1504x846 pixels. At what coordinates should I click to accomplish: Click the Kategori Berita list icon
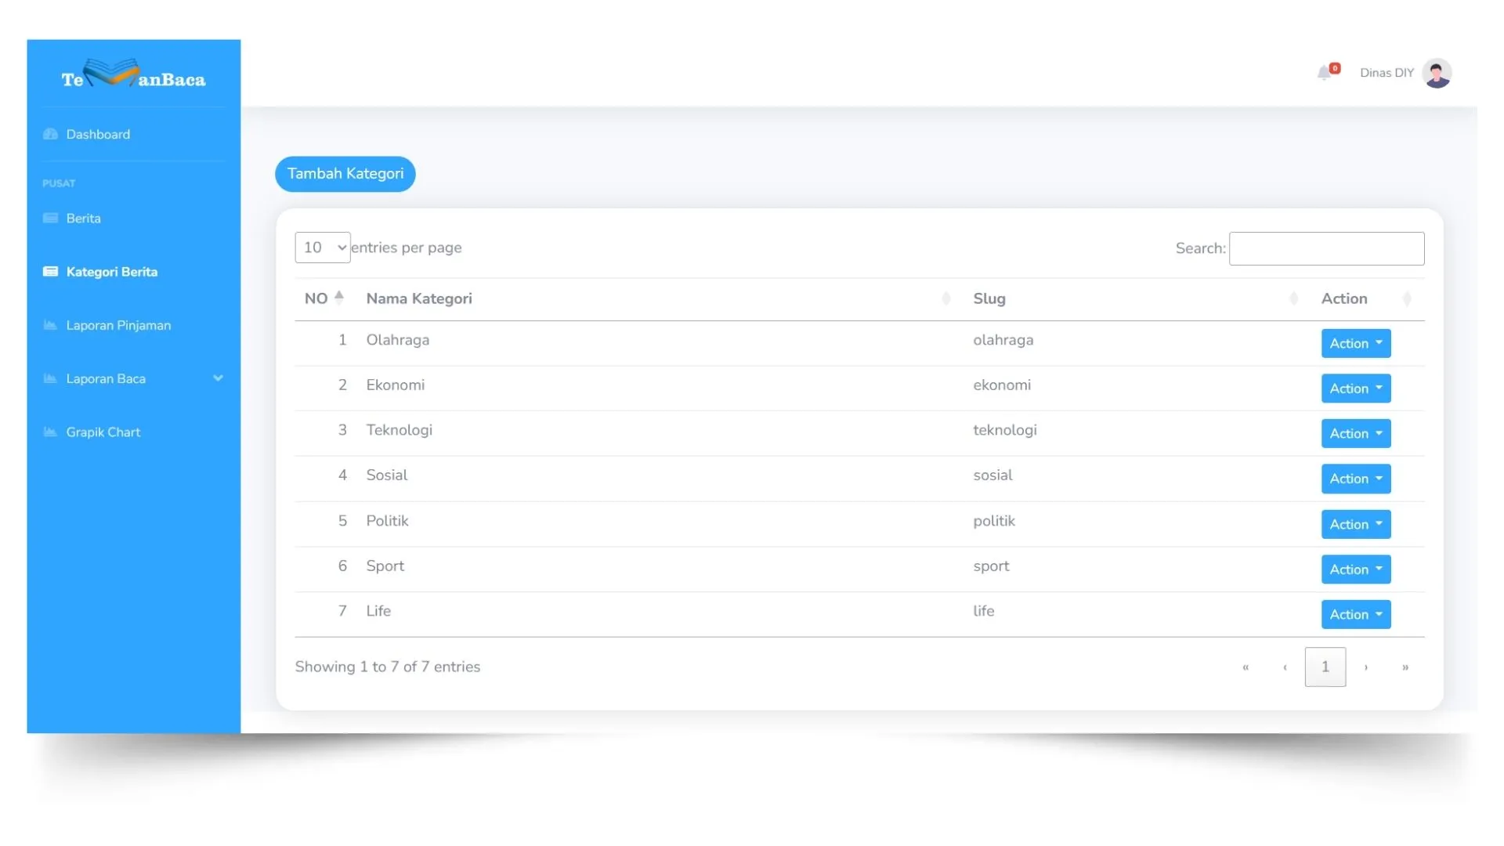click(51, 272)
